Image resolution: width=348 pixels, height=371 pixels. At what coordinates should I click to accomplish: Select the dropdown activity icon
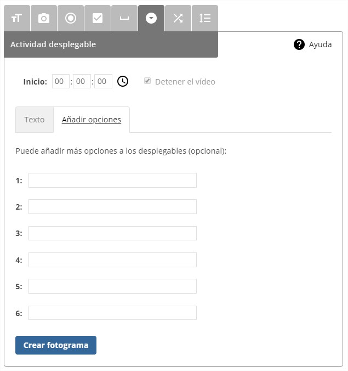151,18
